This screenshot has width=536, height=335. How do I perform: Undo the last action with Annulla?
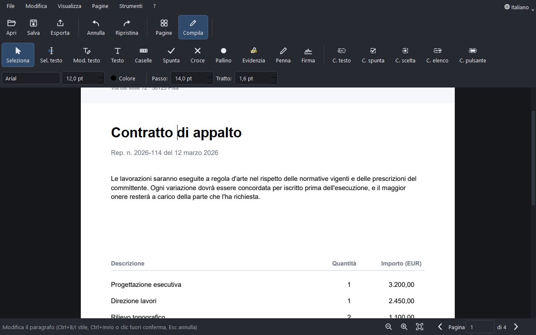[x=96, y=27]
